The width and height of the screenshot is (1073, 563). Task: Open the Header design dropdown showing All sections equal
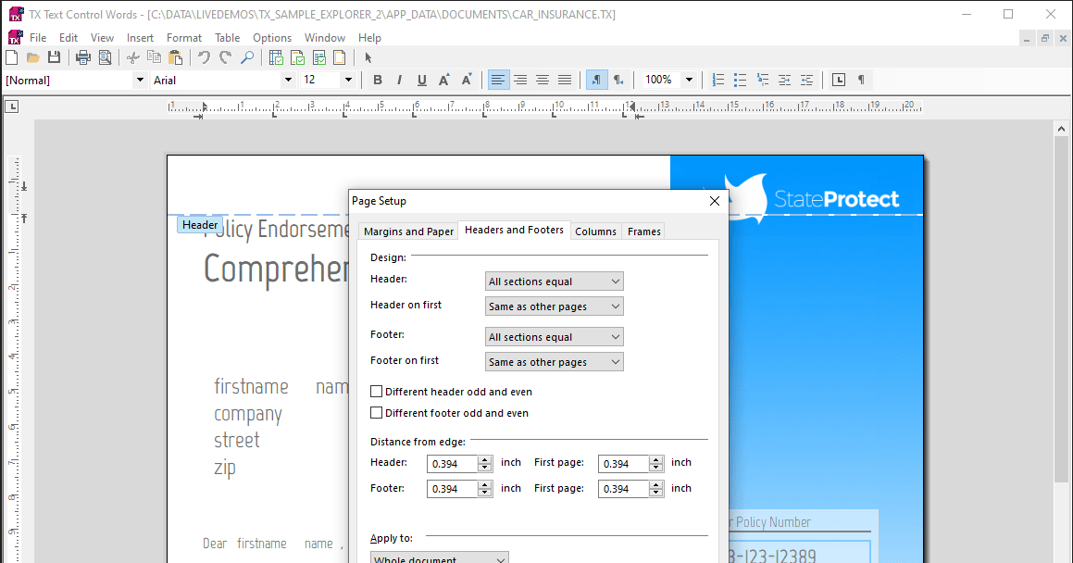coord(554,281)
